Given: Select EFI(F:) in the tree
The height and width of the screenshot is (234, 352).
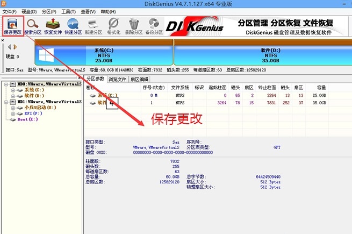Looking at the screenshot, I should point(33,114).
